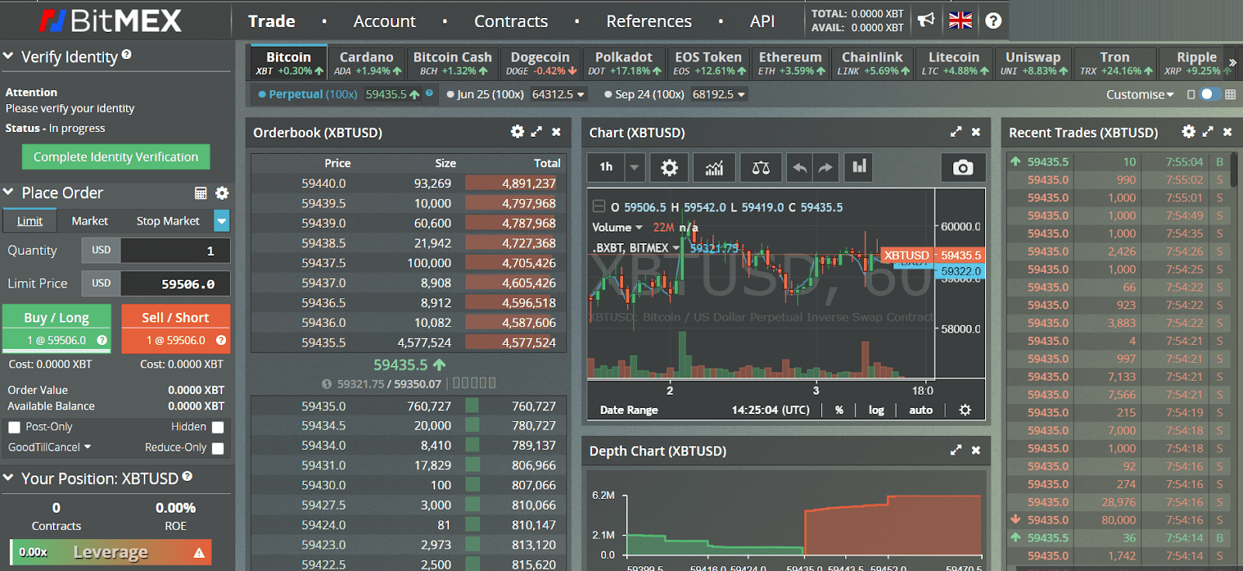Collapse the Your Position section

coord(9,478)
